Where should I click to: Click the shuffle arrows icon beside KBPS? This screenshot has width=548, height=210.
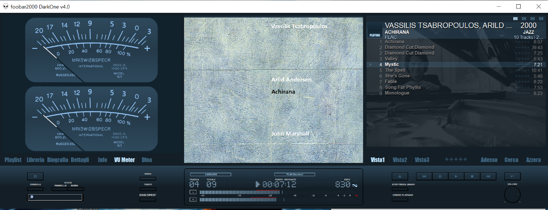354,185
